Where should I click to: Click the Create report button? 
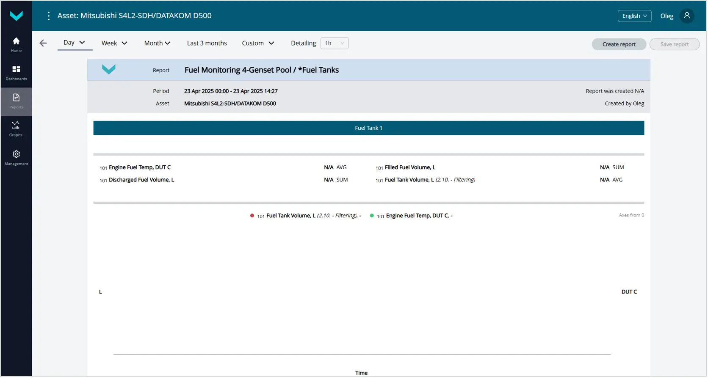pos(619,44)
